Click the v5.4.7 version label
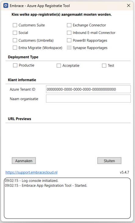Image resolution: width=135 pixels, height=223 pixels. point(124,172)
